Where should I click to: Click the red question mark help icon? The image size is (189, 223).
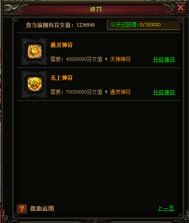pos(22,208)
